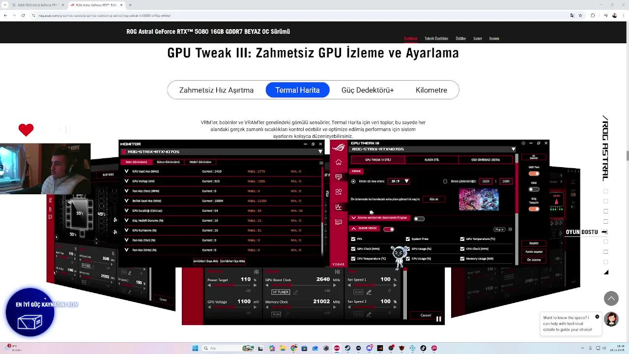Expand the GPU Voltajı (mV) row

(126, 181)
